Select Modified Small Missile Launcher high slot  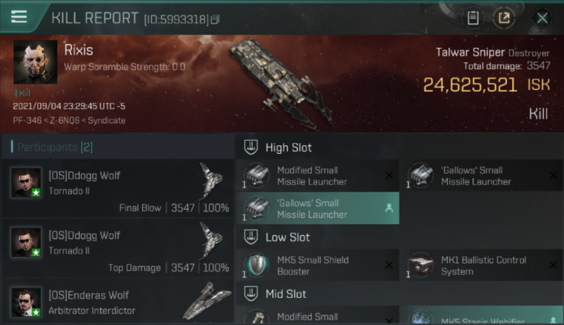318,175
